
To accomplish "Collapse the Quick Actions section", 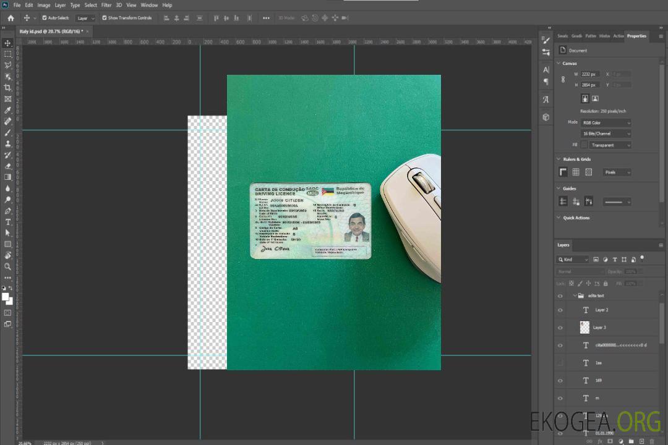I will point(559,218).
